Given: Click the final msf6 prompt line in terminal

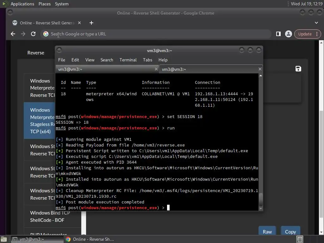Looking at the screenshot, I should 113,208.
